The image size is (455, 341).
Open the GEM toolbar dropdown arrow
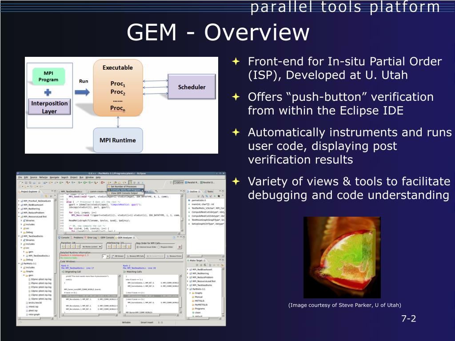[x=110, y=182]
